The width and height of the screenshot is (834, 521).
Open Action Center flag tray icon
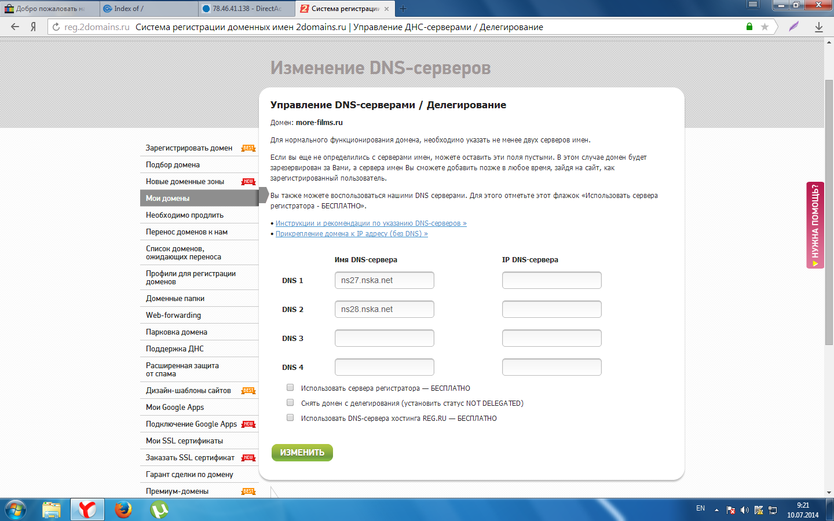(731, 510)
